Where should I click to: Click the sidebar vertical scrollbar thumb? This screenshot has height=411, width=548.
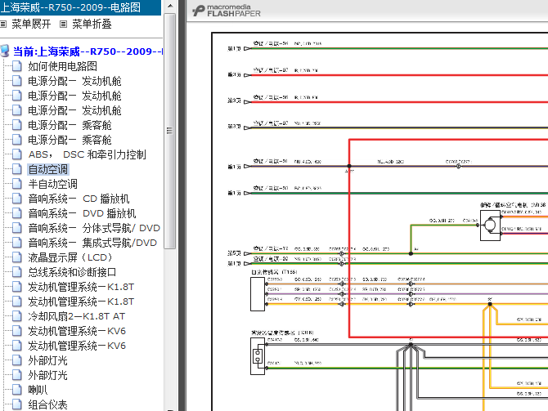coord(170,131)
